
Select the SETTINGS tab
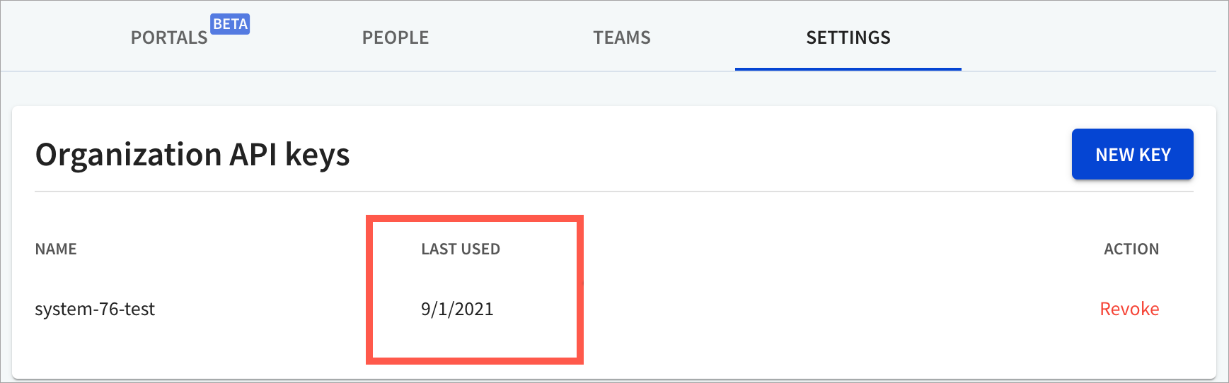click(x=848, y=37)
